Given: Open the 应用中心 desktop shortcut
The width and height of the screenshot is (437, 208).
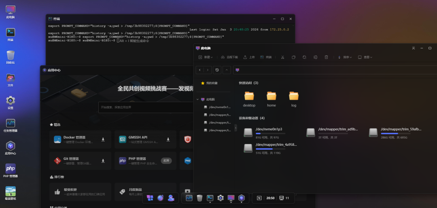Looking at the screenshot, I should coord(11,148).
